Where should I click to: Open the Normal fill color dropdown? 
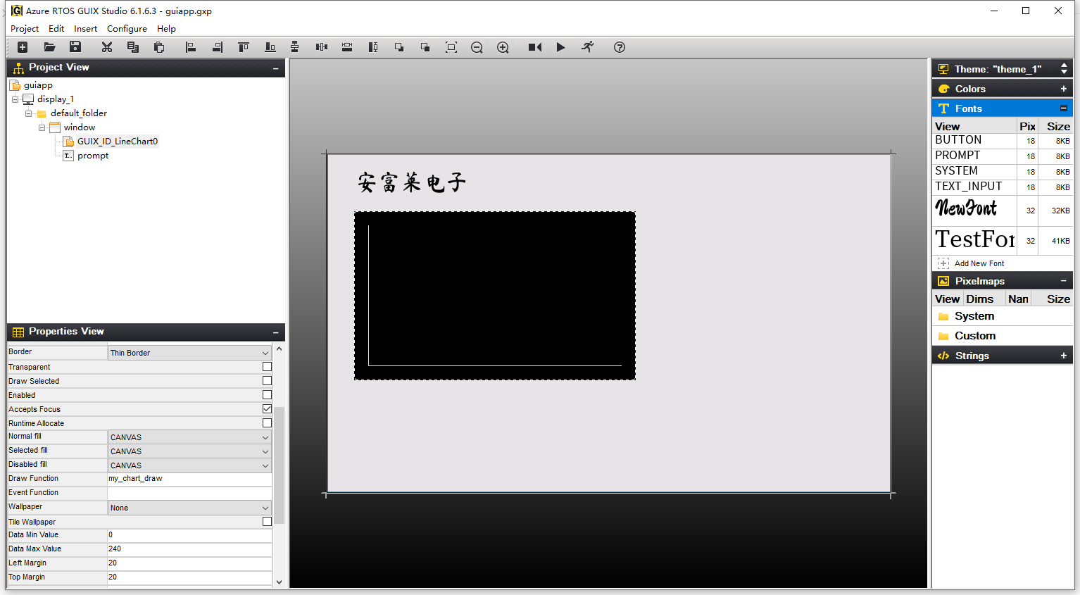(189, 437)
